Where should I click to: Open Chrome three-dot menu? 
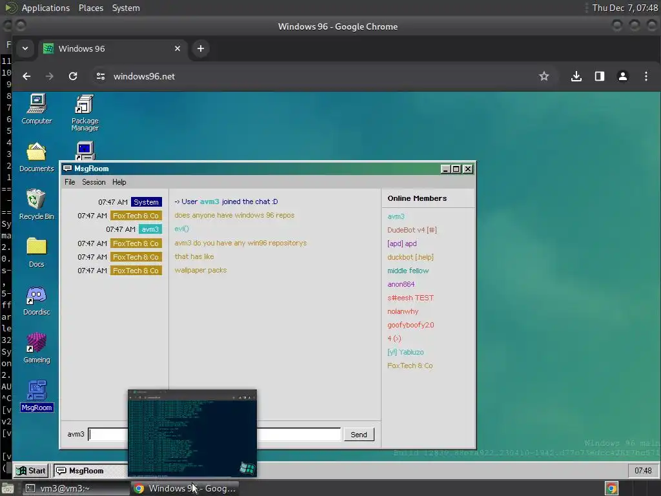646,76
